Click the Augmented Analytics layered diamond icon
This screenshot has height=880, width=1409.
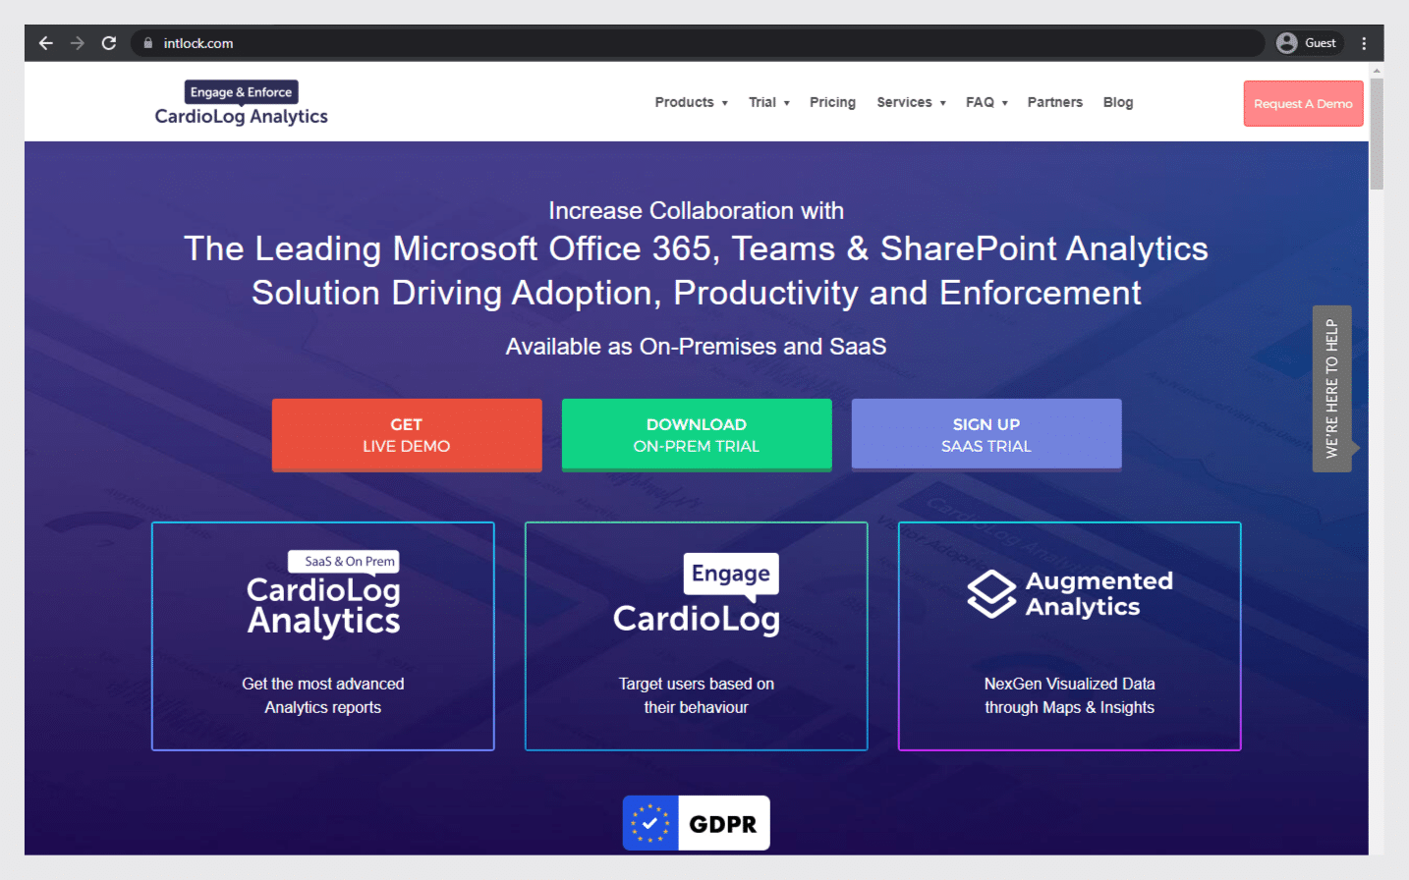pyautogui.click(x=991, y=594)
